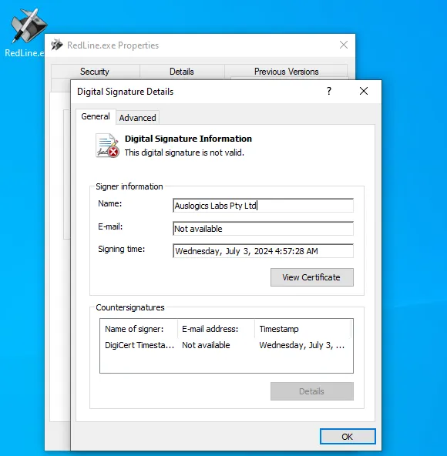The height and width of the screenshot is (456, 447).
Task: Click the E-mail address column header
Action: pos(216,329)
